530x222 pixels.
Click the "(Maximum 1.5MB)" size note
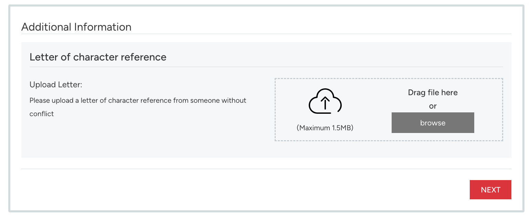pyautogui.click(x=325, y=128)
